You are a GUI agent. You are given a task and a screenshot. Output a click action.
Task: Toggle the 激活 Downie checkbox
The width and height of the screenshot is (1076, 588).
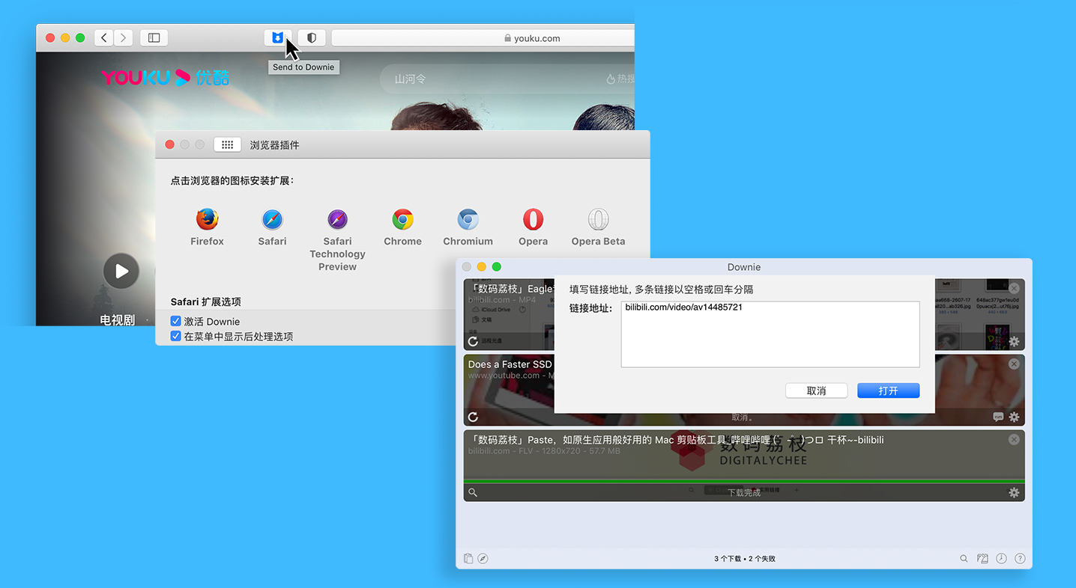pyautogui.click(x=176, y=321)
